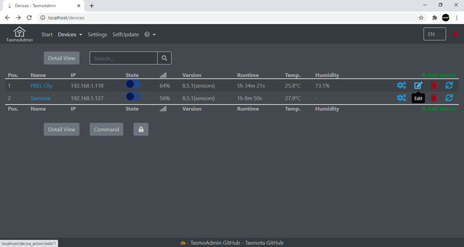Open the TasmoAdmin home logo
Screen dimensions: 464x247
[20, 34]
